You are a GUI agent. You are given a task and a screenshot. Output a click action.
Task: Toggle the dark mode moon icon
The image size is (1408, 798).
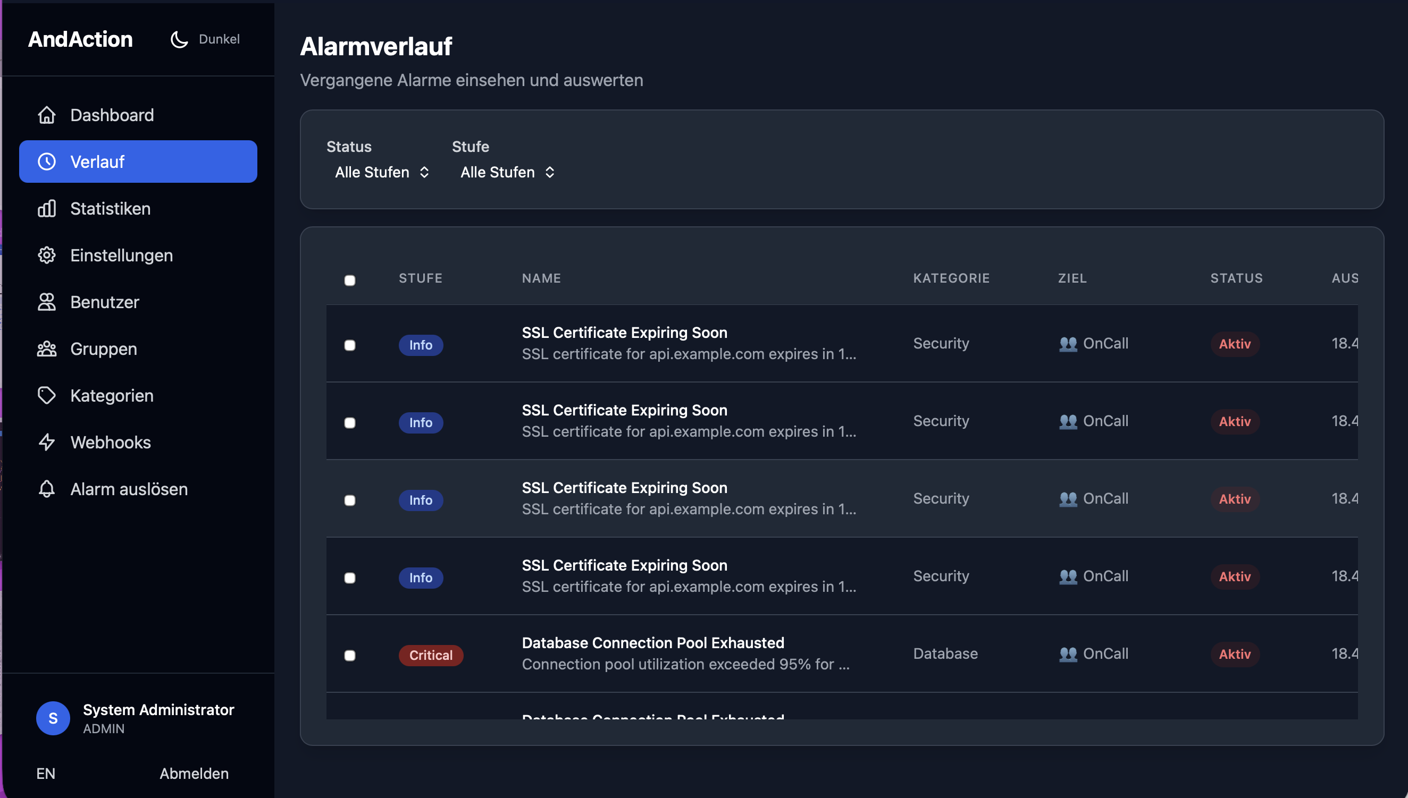click(179, 39)
